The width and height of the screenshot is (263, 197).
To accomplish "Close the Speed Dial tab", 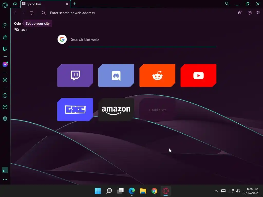I will [x=67, y=4].
